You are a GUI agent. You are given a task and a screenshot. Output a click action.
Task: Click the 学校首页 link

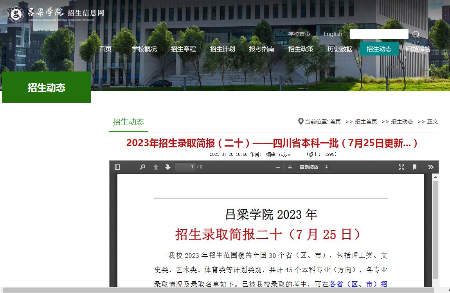(299, 34)
